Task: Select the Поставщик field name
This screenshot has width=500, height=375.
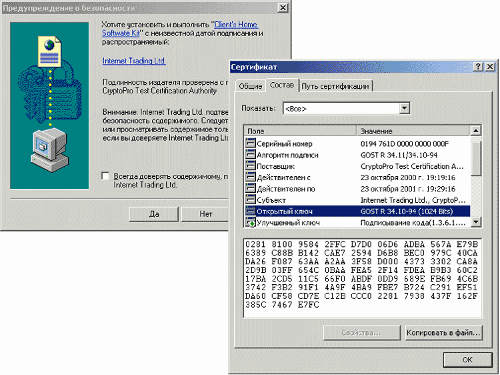Action: click(275, 166)
